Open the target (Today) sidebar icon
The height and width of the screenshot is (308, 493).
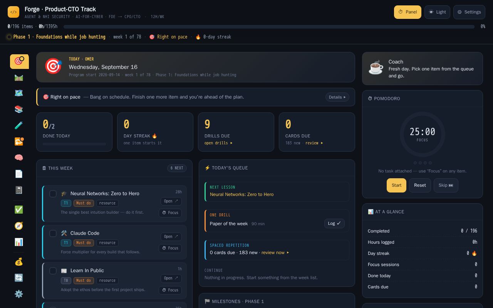tap(19, 62)
